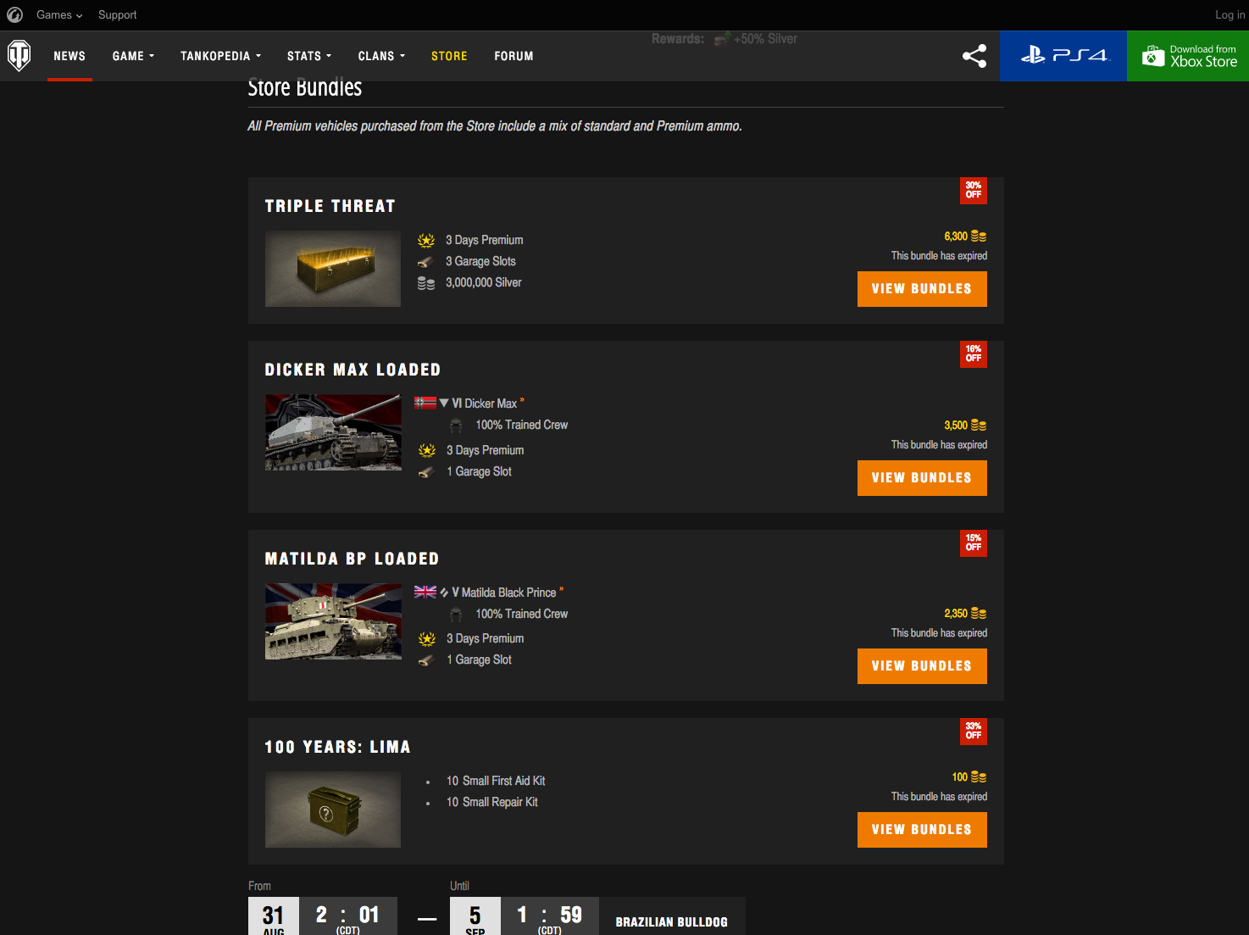This screenshot has height=935, width=1249.
Task: Click the '10 Small First Aid Kit' item text
Action: (x=496, y=781)
